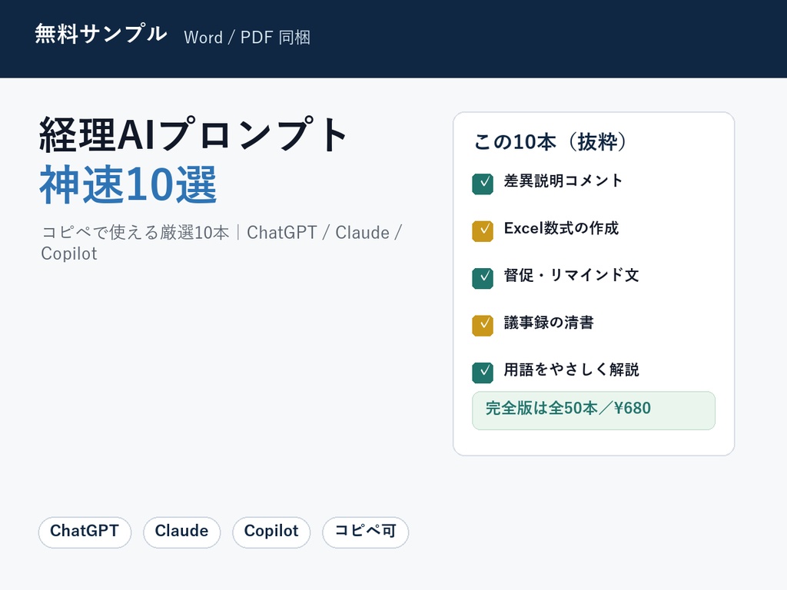Click the 差異説明コメント list text
The image size is (787, 590).
(x=563, y=181)
